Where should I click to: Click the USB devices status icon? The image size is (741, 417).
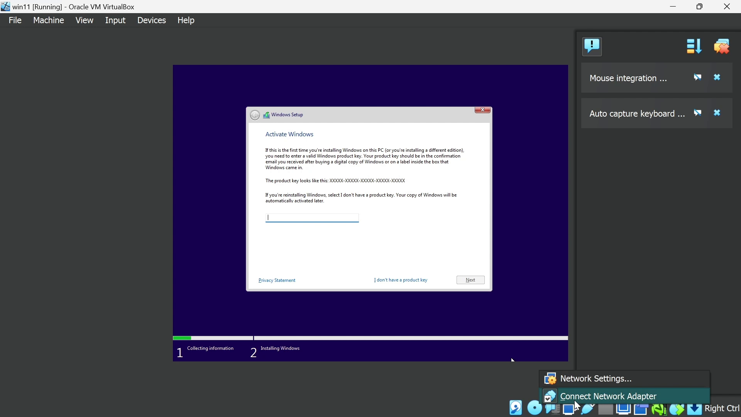click(588, 409)
